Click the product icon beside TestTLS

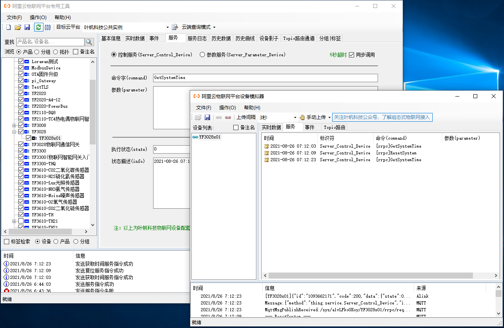coord(27,87)
